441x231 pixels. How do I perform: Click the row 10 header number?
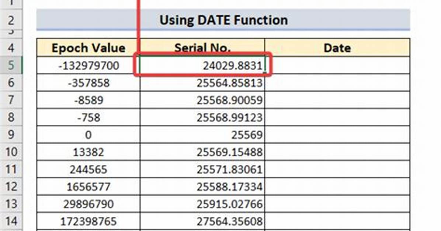click(11, 152)
